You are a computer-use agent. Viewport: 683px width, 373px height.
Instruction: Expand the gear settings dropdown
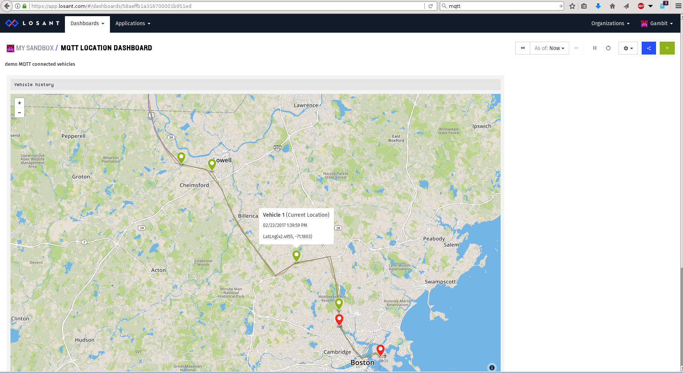click(628, 48)
